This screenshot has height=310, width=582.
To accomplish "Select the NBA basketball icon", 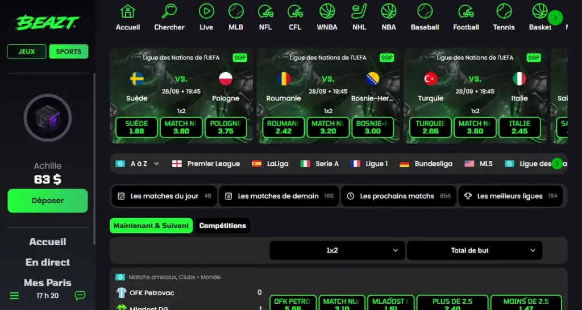I will pyautogui.click(x=389, y=11).
